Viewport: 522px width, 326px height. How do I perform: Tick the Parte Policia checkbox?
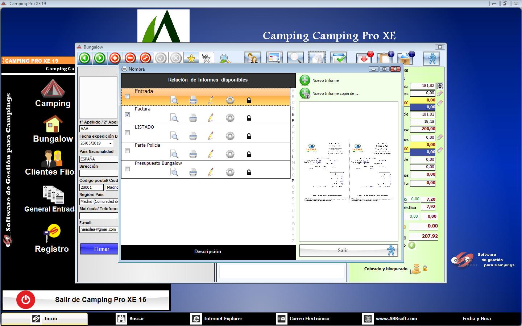click(127, 151)
